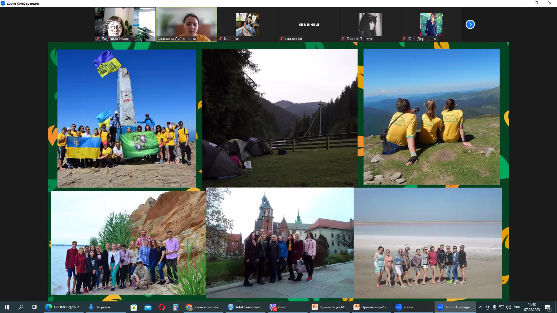
Task: Show next participants with the arrow button
Action: [x=470, y=24]
